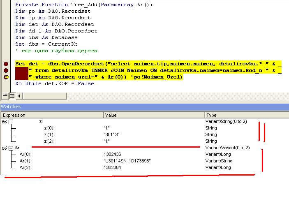Viewport: 289px width, 206px height.
Task: Toggle breakpoint on the 'from detalirovka' line
Action: coord(6,70)
